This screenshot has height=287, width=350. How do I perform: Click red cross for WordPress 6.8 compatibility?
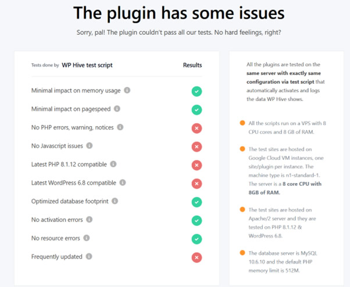(197, 184)
